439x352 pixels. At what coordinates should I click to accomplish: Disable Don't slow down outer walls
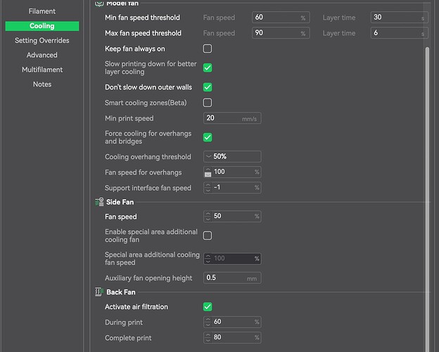(x=208, y=87)
